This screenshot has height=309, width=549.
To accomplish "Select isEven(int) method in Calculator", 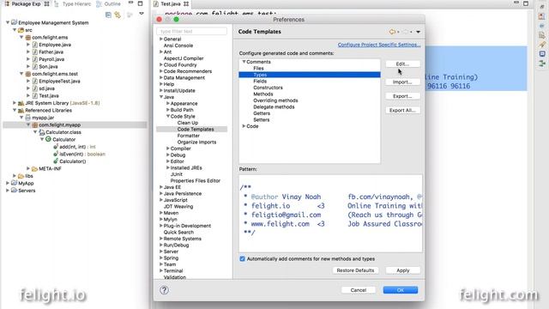I will tap(82, 154).
